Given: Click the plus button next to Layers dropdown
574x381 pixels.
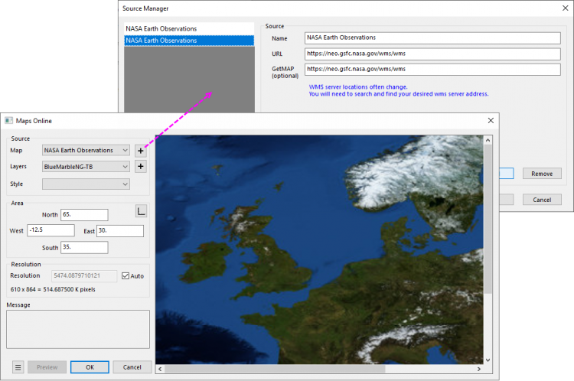Looking at the screenshot, I should tap(141, 167).
